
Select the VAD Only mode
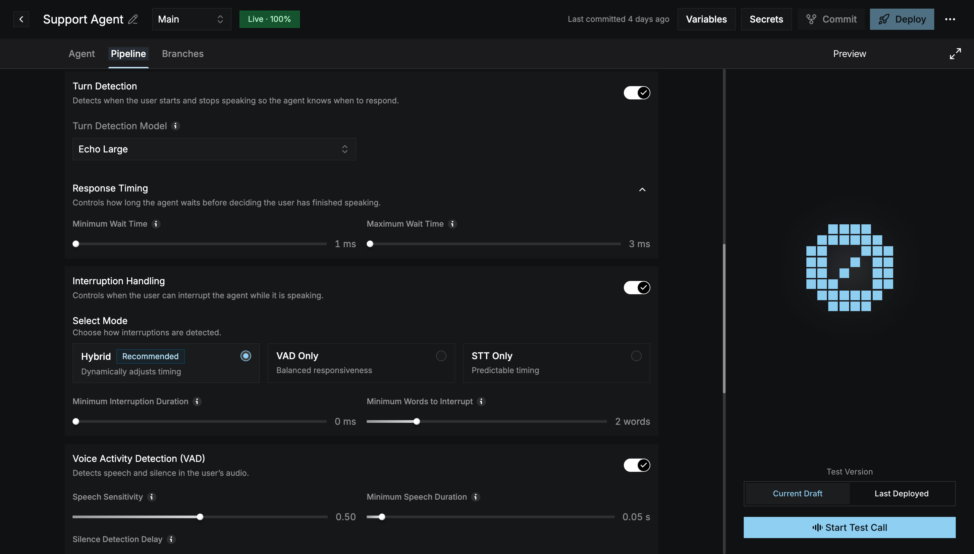pyautogui.click(x=361, y=363)
